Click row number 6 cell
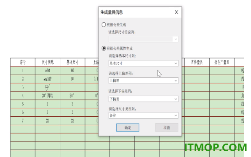The width and height of the screenshot is (251, 157). 23,113
